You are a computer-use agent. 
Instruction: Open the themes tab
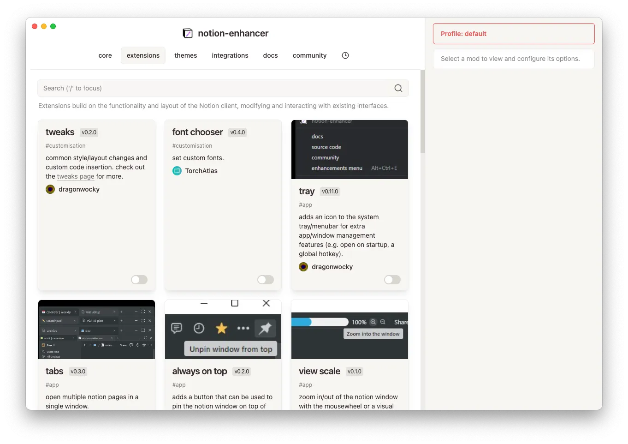[186, 55]
